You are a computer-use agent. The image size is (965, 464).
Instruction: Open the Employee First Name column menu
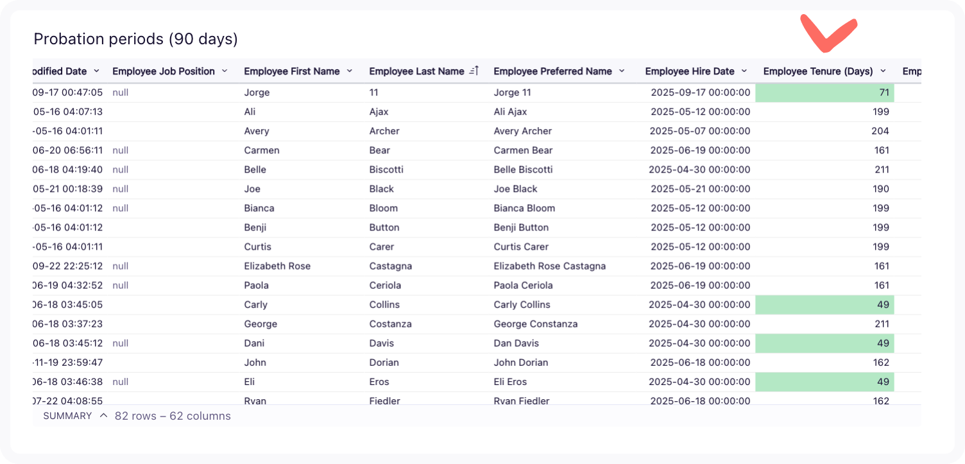[x=349, y=71]
